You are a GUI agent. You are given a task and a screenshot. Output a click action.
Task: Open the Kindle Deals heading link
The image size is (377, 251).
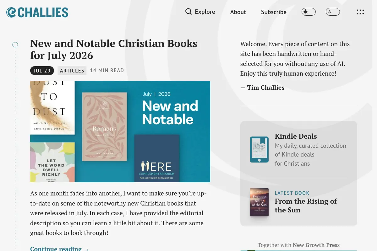pyautogui.click(x=296, y=136)
